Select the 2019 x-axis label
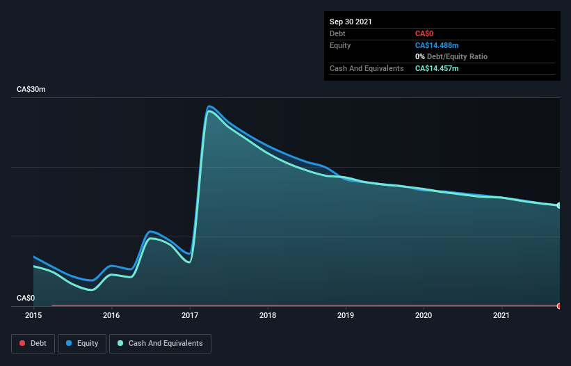This screenshot has height=366, width=571. pos(346,315)
